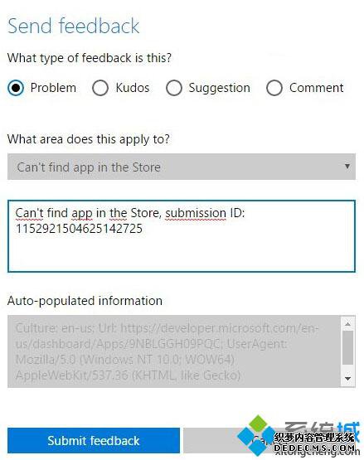Click the "What type of feedback is this?" label
The image size is (364, 460).
point(90,58)
